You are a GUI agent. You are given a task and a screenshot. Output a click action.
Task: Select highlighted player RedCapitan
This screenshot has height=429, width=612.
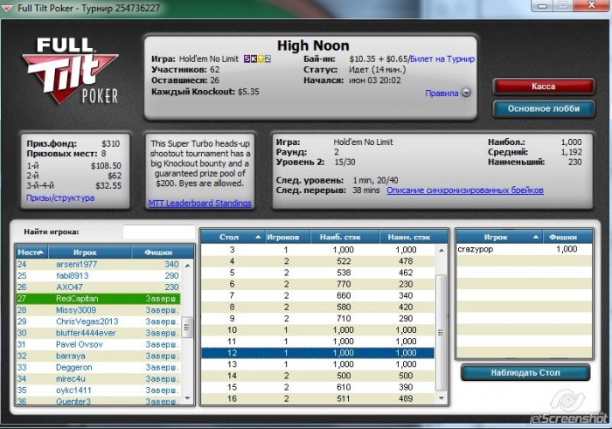pos(98,299)
